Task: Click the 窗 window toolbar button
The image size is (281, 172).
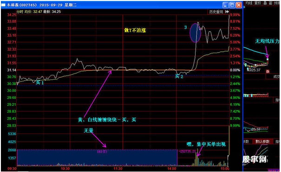Action: click(x=270, y=3)
